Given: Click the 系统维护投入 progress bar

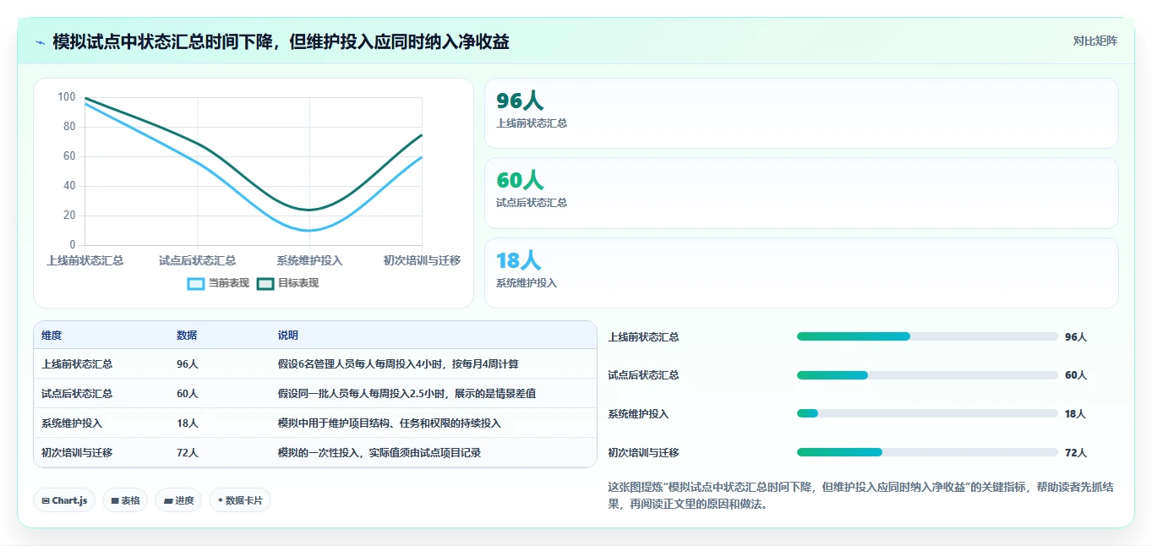Looking at the screenshot, I should click(927, 413).
